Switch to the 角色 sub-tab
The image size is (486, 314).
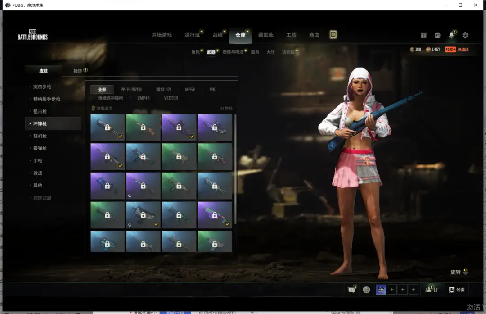tap(195, 52)
